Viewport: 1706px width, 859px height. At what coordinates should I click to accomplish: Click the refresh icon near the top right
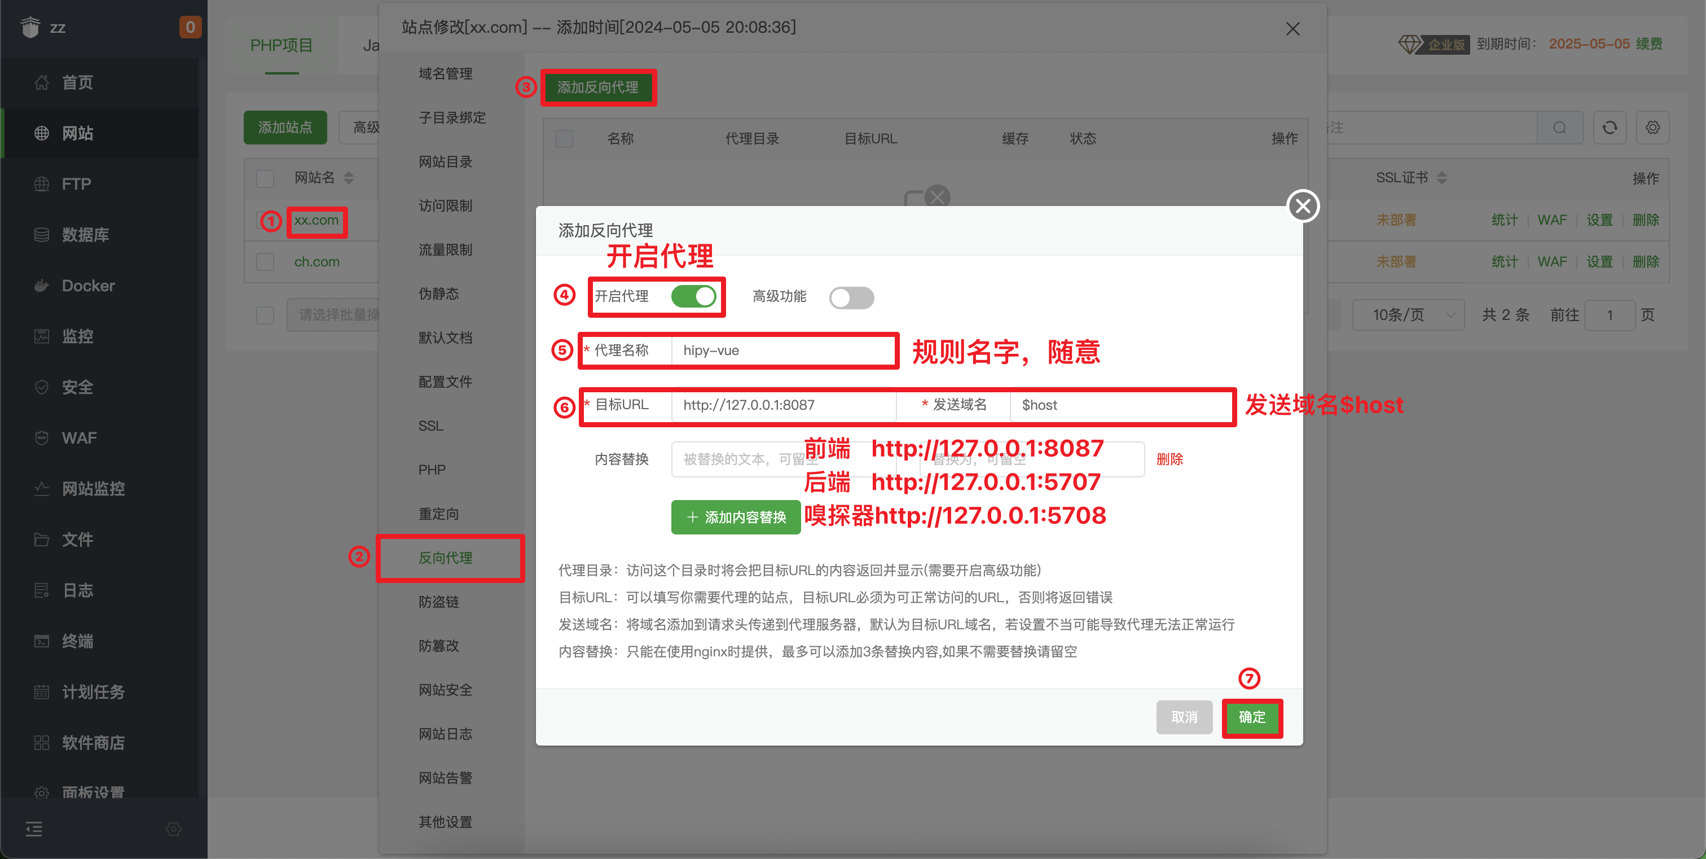pyautogui.click(x=1610, y=127)
